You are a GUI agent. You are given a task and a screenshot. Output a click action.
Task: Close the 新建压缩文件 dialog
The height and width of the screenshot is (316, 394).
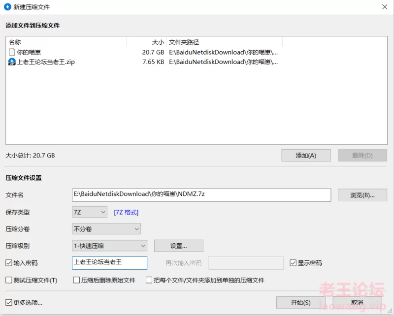click(x=385, y=7)
